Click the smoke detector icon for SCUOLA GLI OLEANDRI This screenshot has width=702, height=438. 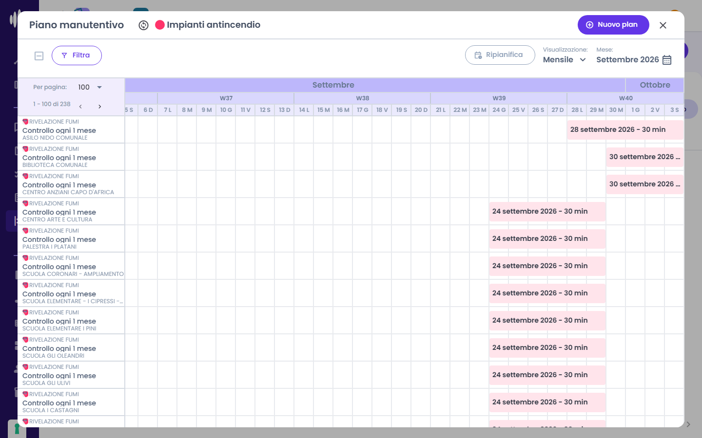tap(25, 340)
